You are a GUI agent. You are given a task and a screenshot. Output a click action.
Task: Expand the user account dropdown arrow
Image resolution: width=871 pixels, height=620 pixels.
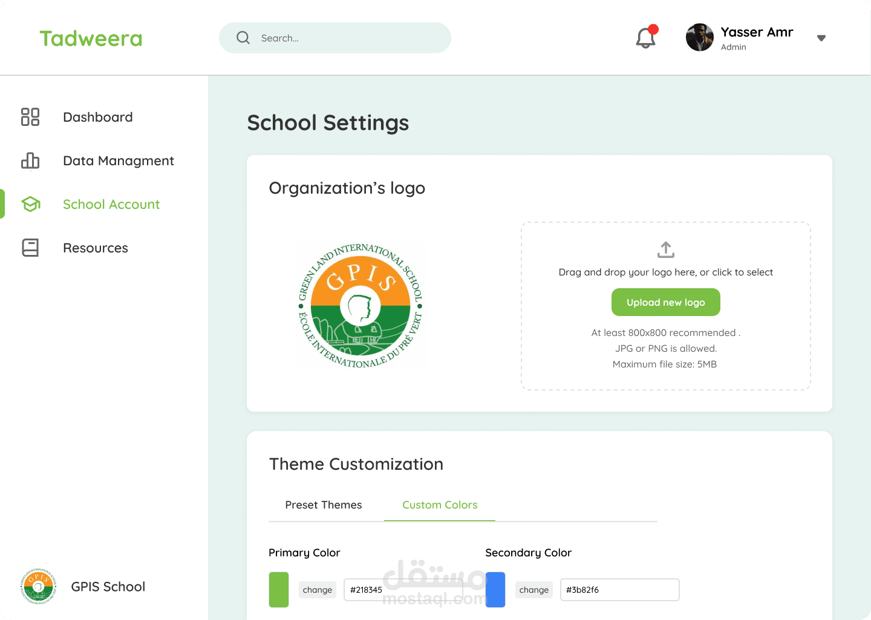pyautogui.click(x=821, y=38)
